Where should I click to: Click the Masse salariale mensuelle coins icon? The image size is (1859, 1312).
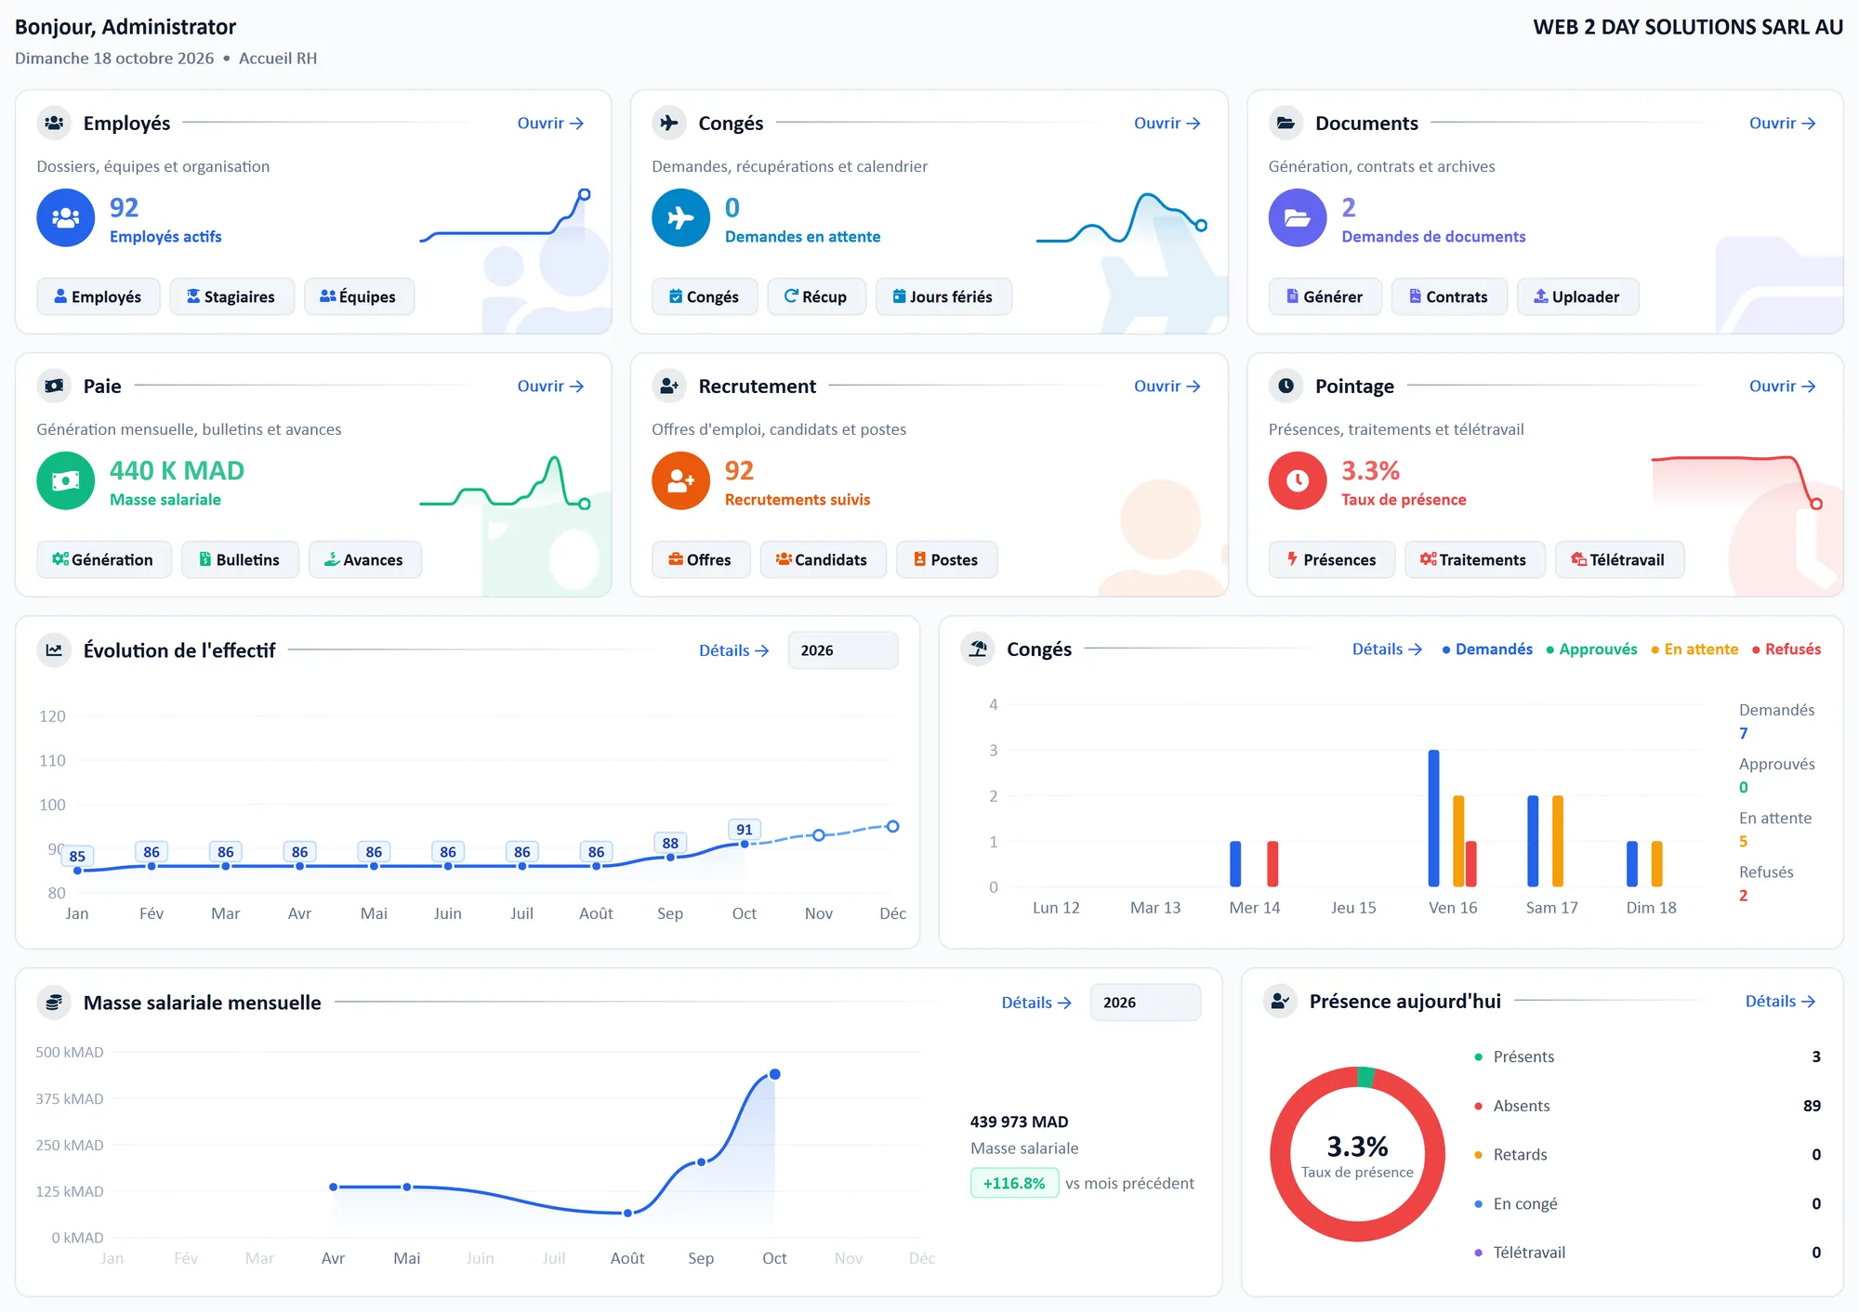tap(54, 1003)
